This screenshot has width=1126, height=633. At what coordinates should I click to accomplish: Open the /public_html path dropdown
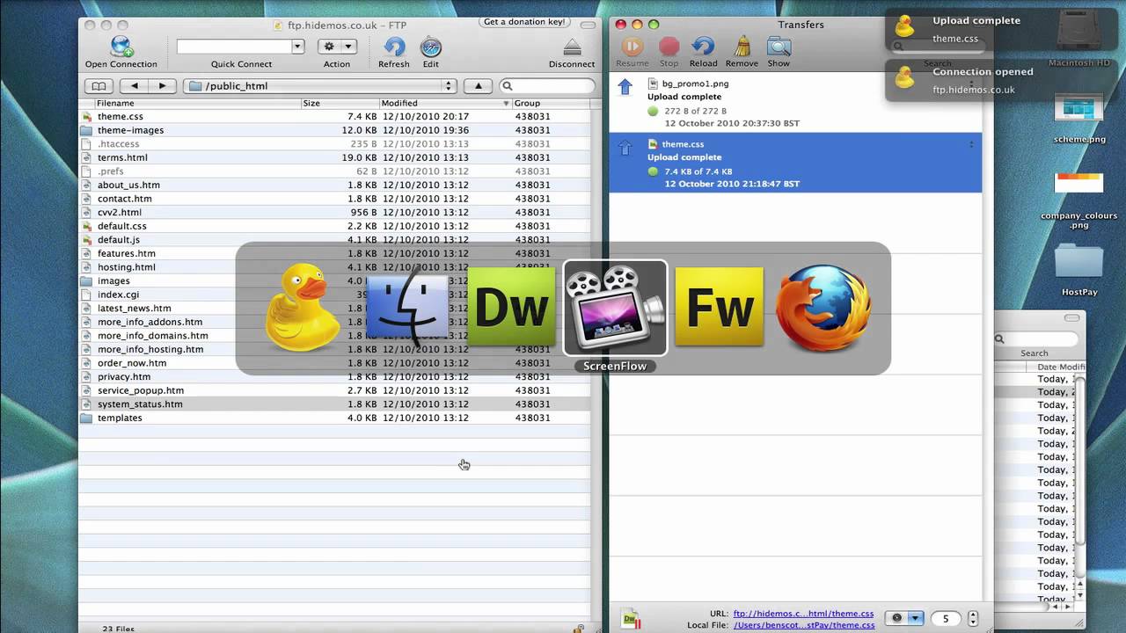coord(320,85)
